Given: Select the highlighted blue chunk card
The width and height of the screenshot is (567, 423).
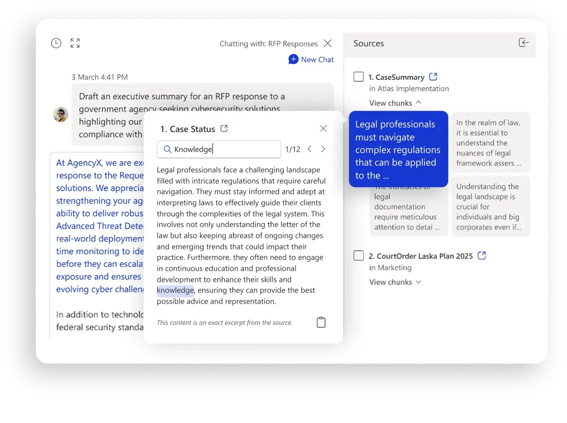Looking at the screenshot, I should click(398, 149).
